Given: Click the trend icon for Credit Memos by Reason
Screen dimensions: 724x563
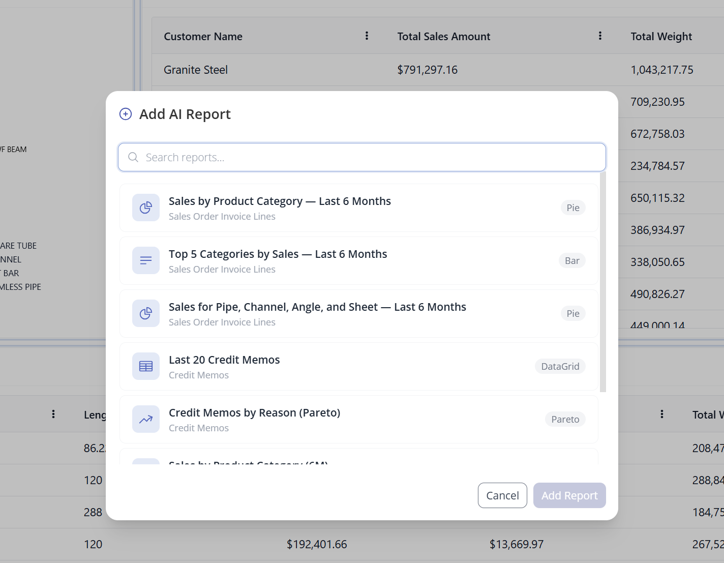Looking at the screenshot, I should [x=146, y=419].
